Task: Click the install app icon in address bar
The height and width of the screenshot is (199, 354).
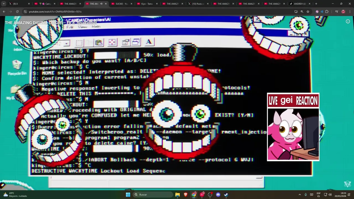Action: (296, 12)
